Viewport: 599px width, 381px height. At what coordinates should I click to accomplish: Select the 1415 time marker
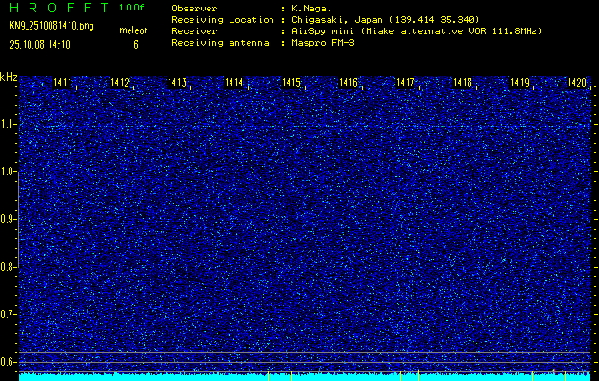point(292,84)
